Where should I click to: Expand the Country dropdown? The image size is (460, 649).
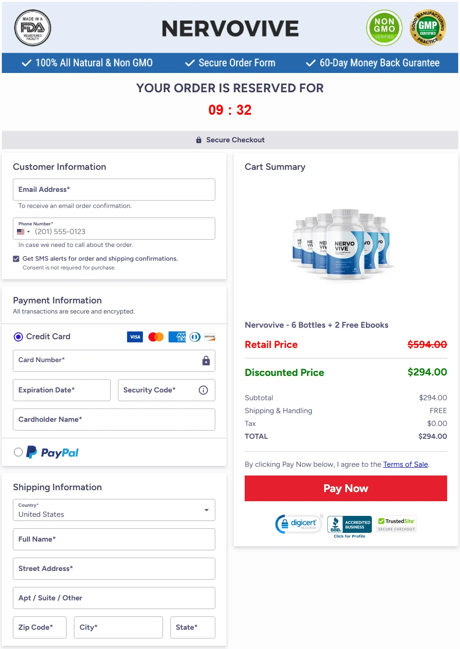pyautogui.click(x=114, y=510)
